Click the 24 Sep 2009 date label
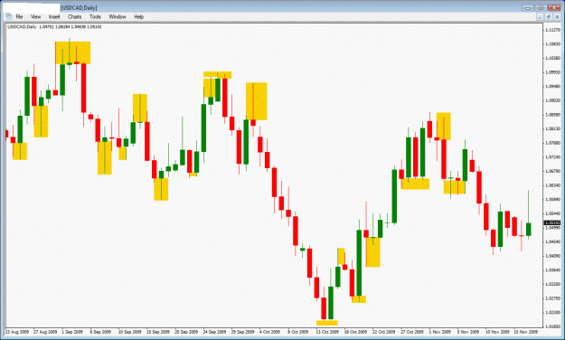 click(x=214, y=332)
